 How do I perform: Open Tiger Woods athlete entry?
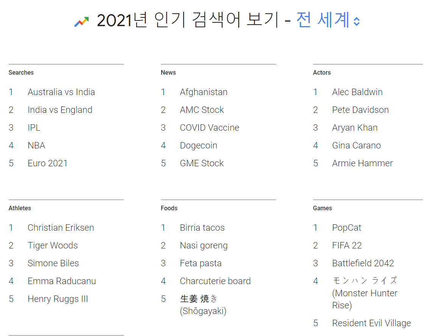pos(53,245)
